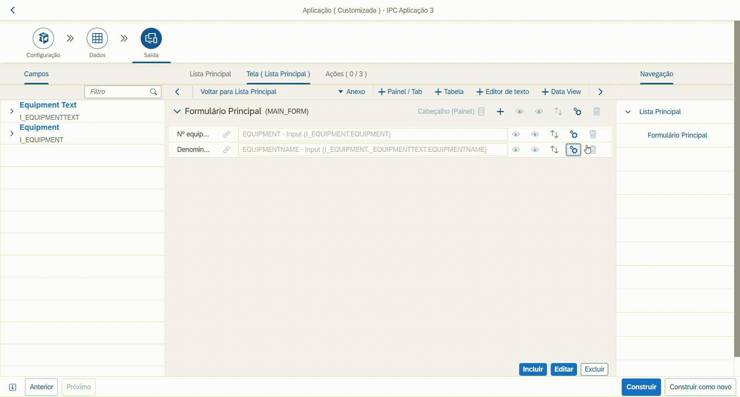Go to the Dados step icon

(97, 39)
